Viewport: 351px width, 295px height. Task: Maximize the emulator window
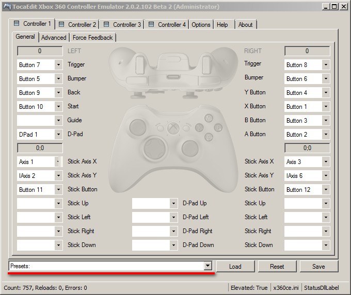(334, 7)
